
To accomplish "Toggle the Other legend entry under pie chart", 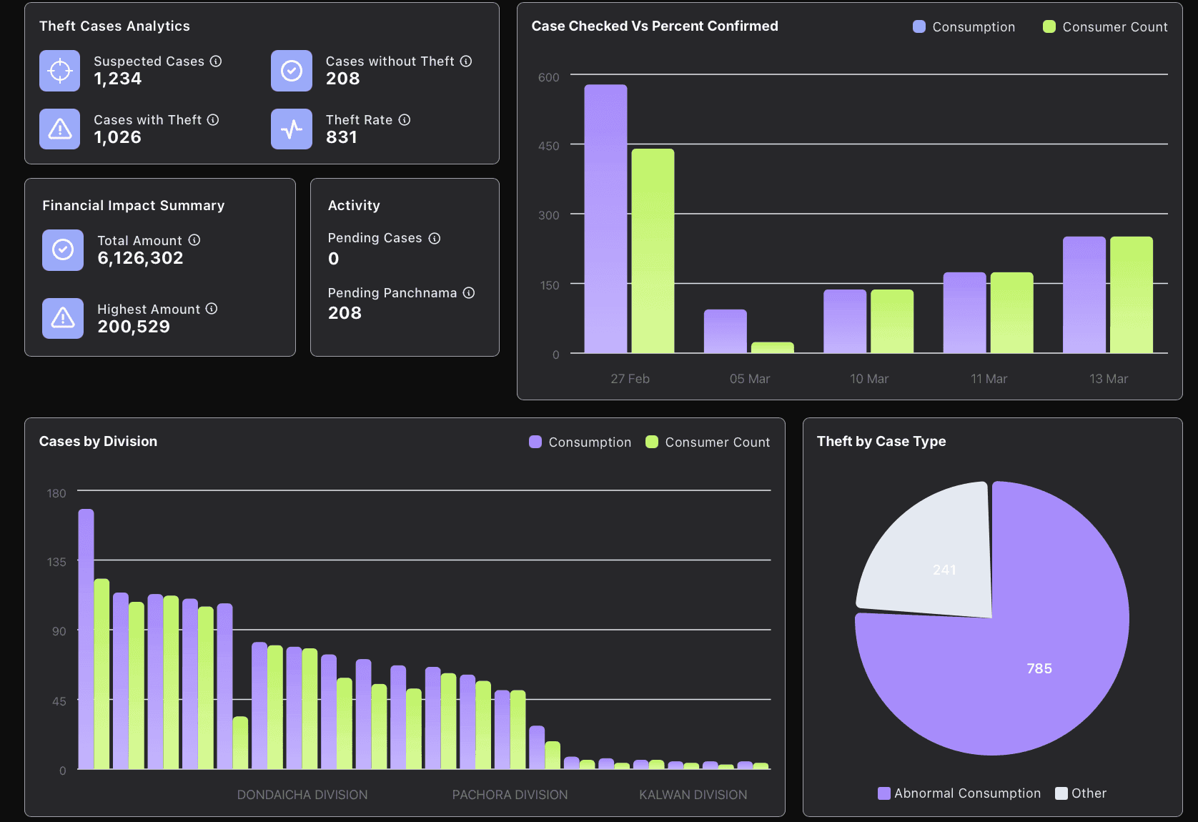I will tap(1081, 793).
